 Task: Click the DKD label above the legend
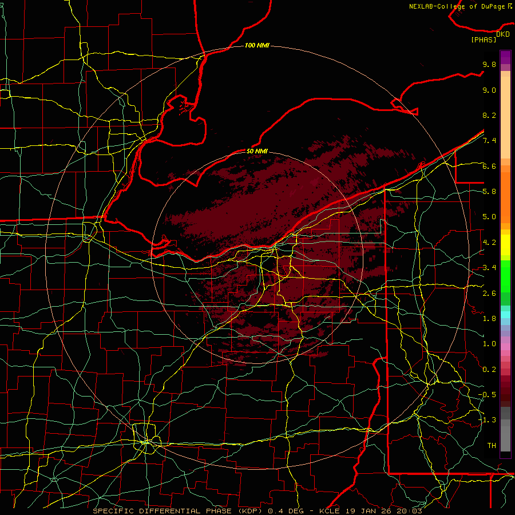click(x=503, y=34)
